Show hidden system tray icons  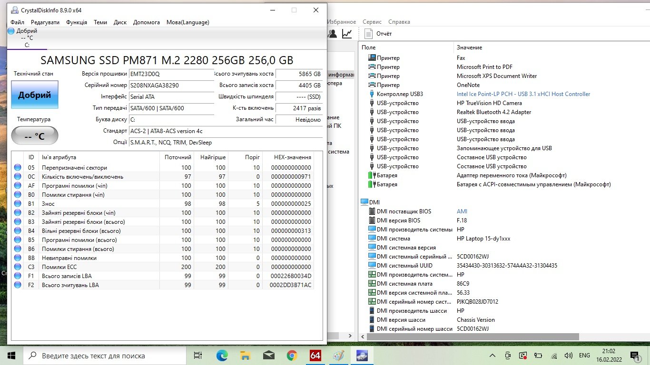point(492,355)
